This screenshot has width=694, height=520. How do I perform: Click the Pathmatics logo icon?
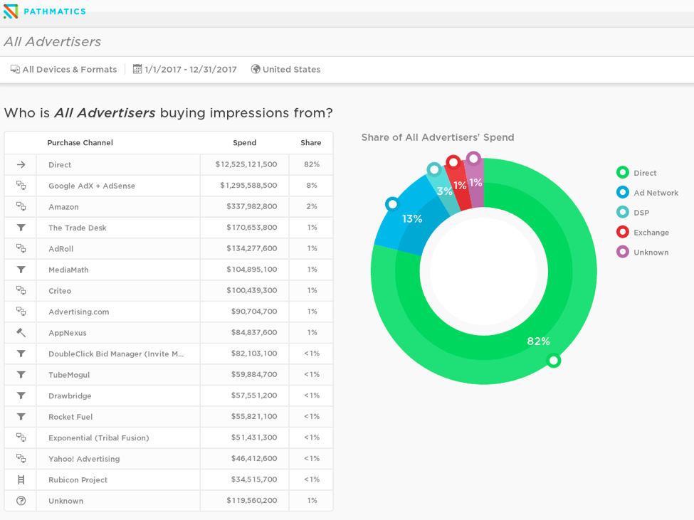pyautogui.click(x=11, y=11)
